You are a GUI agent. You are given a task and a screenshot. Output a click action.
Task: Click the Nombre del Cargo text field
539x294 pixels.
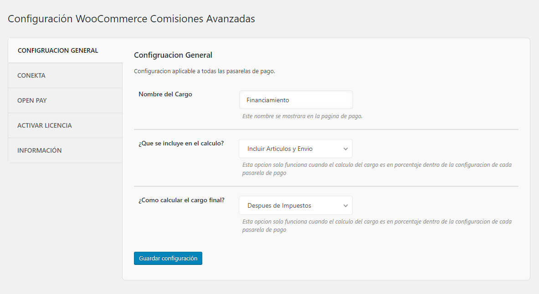click(296, 100)
